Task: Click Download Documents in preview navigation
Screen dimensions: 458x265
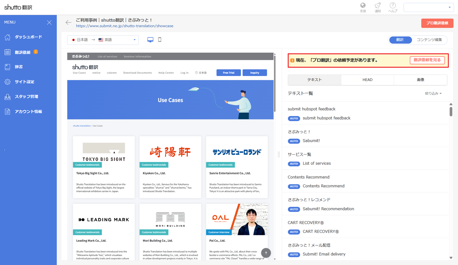Action: pyautogui.click(x=137, y=73)
